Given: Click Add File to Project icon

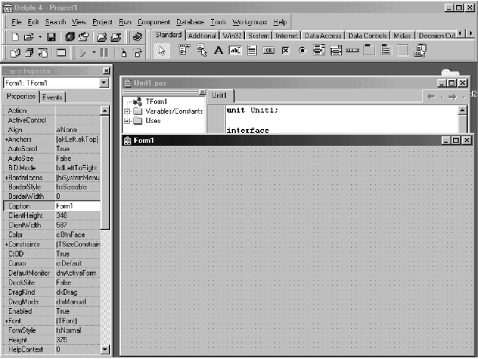Looking at the screenshot, I should pyautogui.click(x=102, y=37).
